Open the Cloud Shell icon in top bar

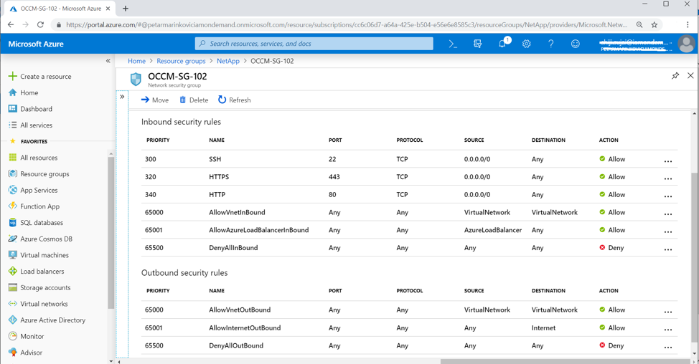click(x=453, y=44)
